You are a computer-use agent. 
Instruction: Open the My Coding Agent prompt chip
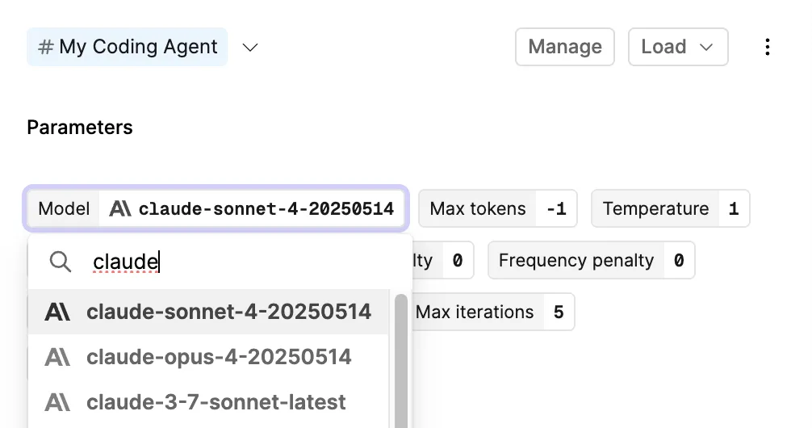tap(128, 47)
